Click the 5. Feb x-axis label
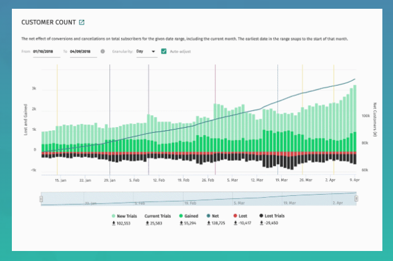Image resolution: width=393 pixels, height=261 pixels. [134, 180]
